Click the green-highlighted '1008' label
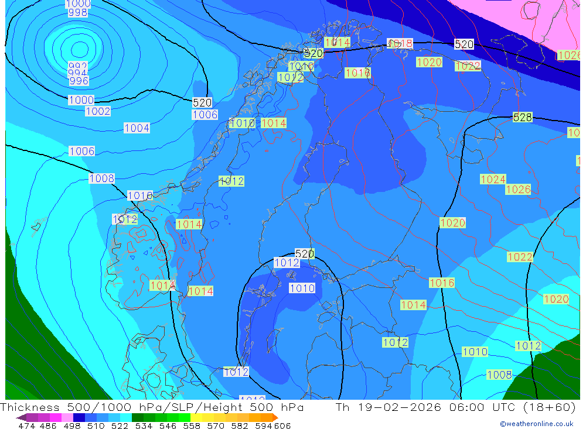This screenshot has height=429, width=586. 499,375
